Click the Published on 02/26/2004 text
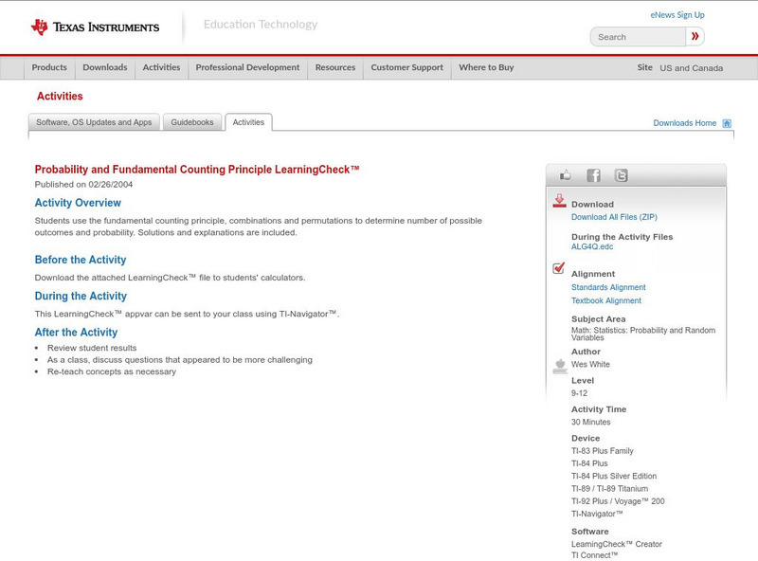This screenshot has width=758, height=561. click(83, 184)
